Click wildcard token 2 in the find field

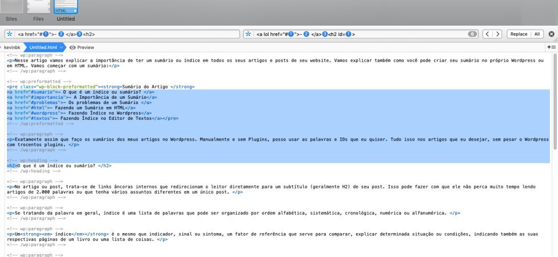tap(61, 34)
